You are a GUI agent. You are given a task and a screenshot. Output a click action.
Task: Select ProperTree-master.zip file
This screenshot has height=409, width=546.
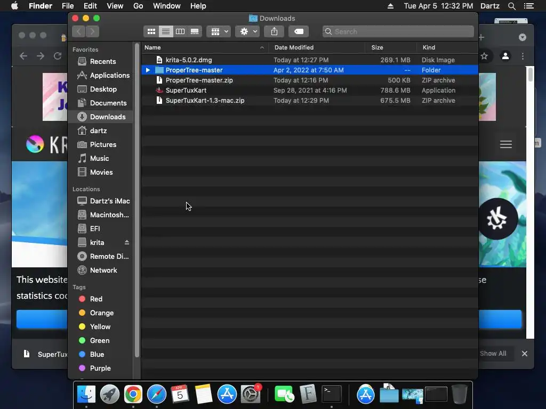point(310,80)
